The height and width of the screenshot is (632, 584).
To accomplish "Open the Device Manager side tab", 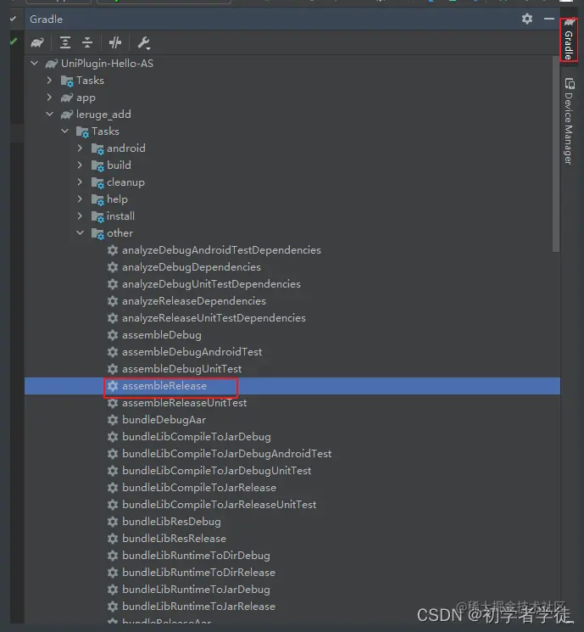I will [569, 121].
